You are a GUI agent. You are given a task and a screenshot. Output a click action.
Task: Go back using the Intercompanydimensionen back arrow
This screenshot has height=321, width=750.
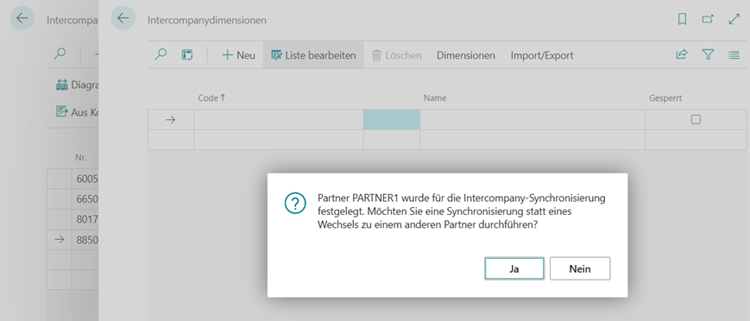coord(123,19)
